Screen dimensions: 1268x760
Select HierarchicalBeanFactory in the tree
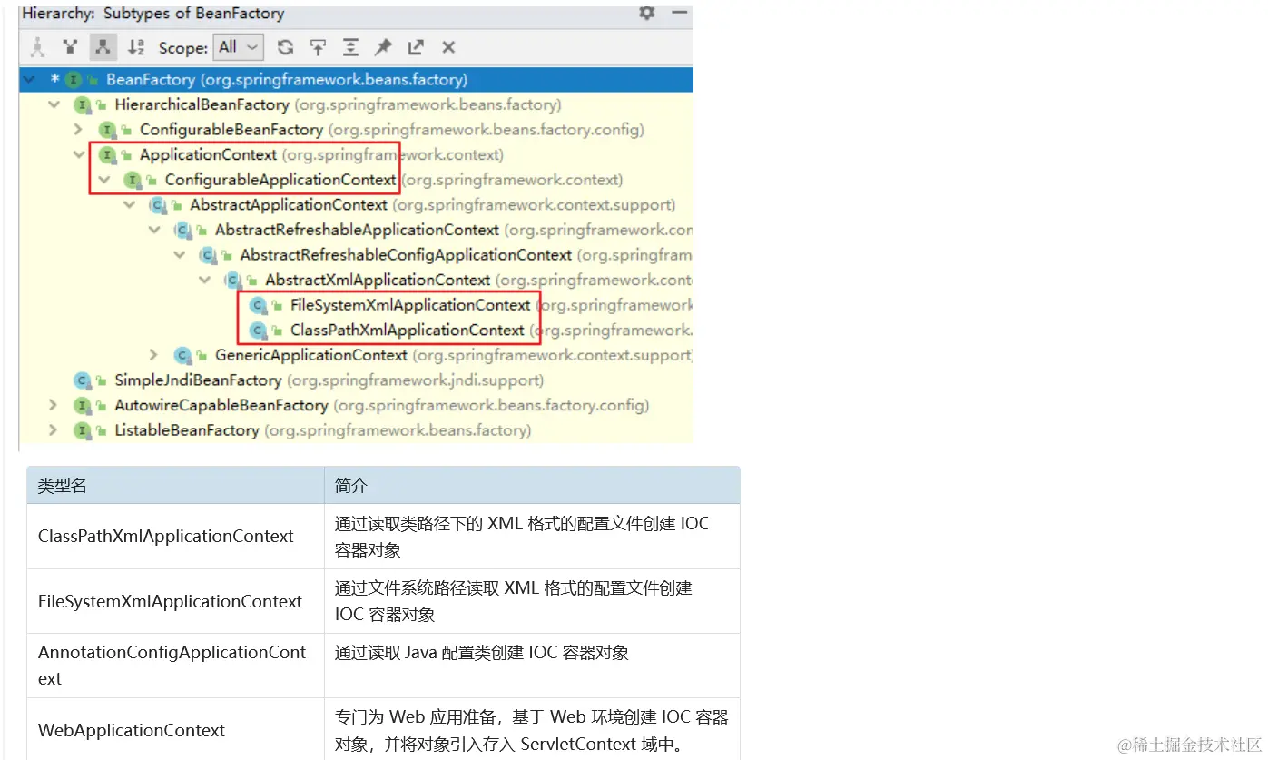[202, 105]
